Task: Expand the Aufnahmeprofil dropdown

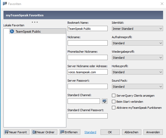Action: coord(137,43)
